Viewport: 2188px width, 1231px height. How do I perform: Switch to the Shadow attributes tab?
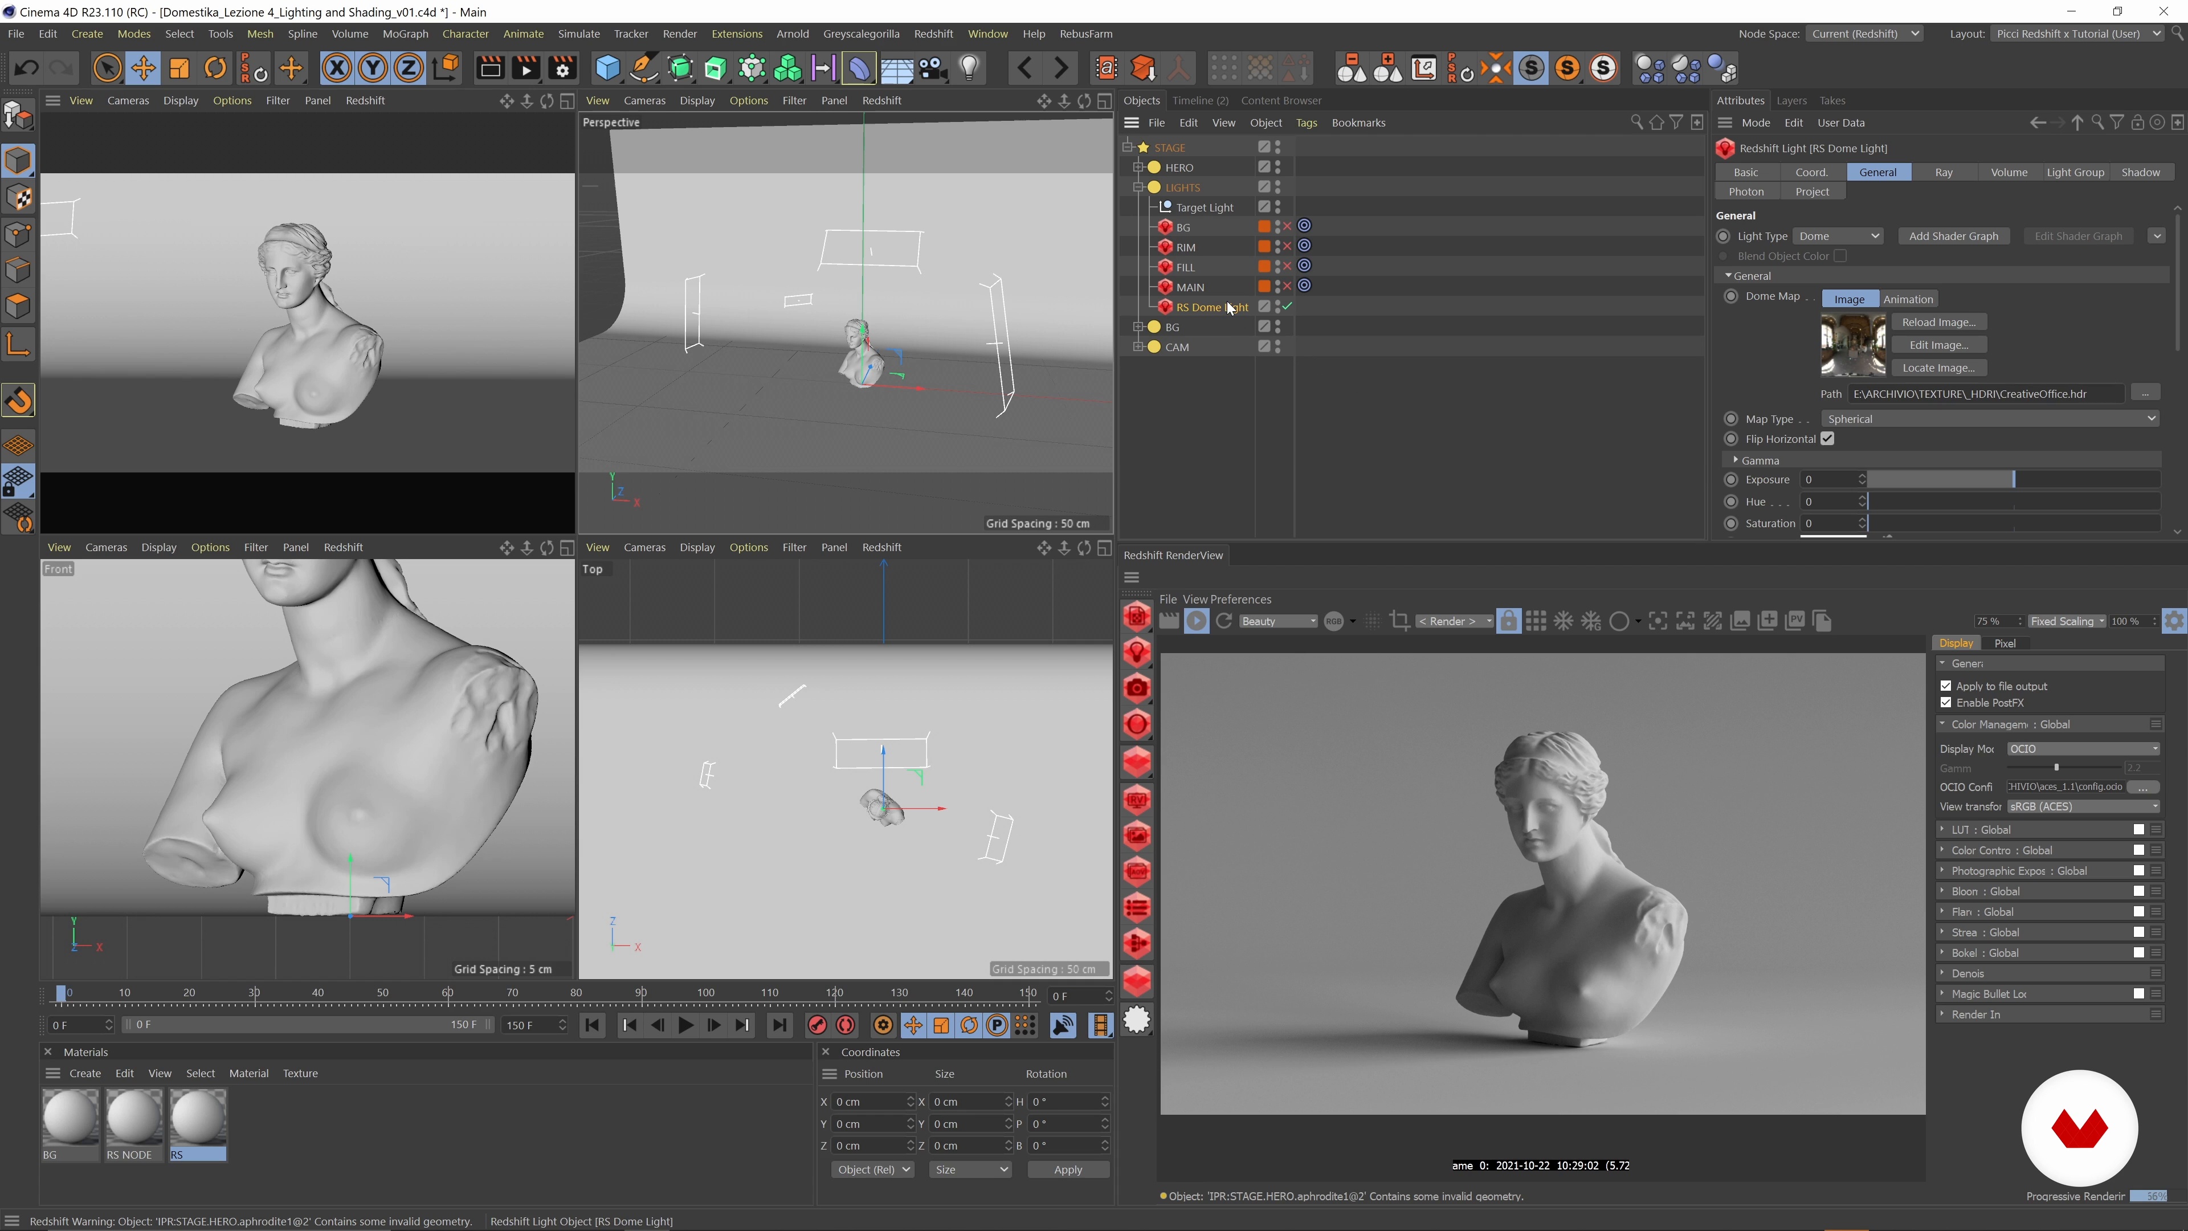point(2141,173)
